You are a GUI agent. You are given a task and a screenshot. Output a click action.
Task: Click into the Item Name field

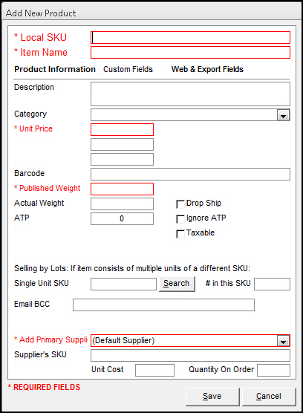click(x=190, y=53)
